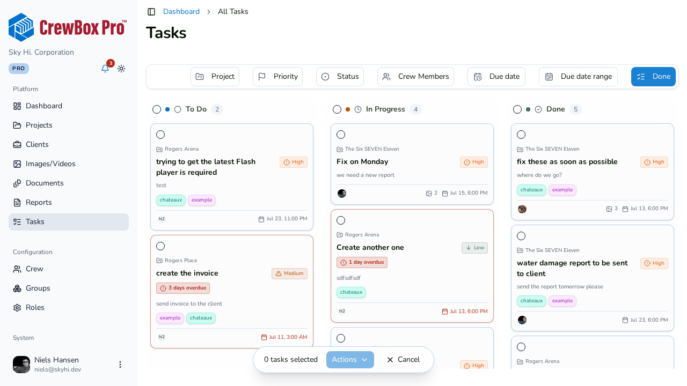Image resolution: width=687 pixels, height=386 pixels.
Task: Click the purple 'example' tag on first To Do task
Action: (x=202, y=200)
